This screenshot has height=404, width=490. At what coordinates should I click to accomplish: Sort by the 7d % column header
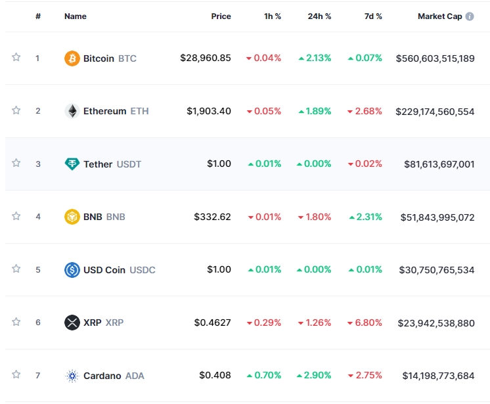coord(373,16)
